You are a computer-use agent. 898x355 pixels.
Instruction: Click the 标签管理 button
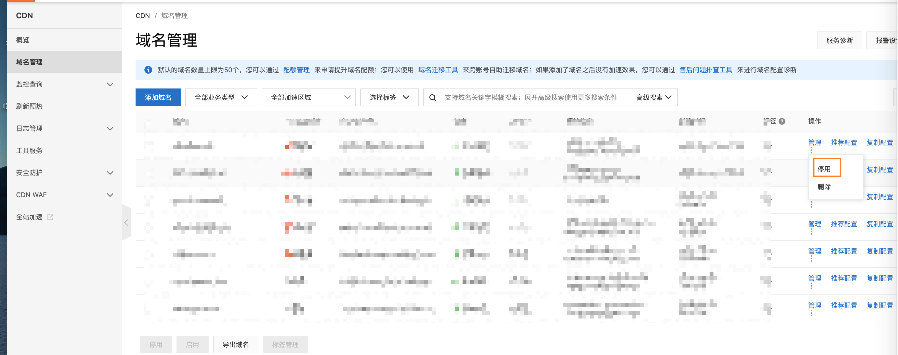pos(285,344)
